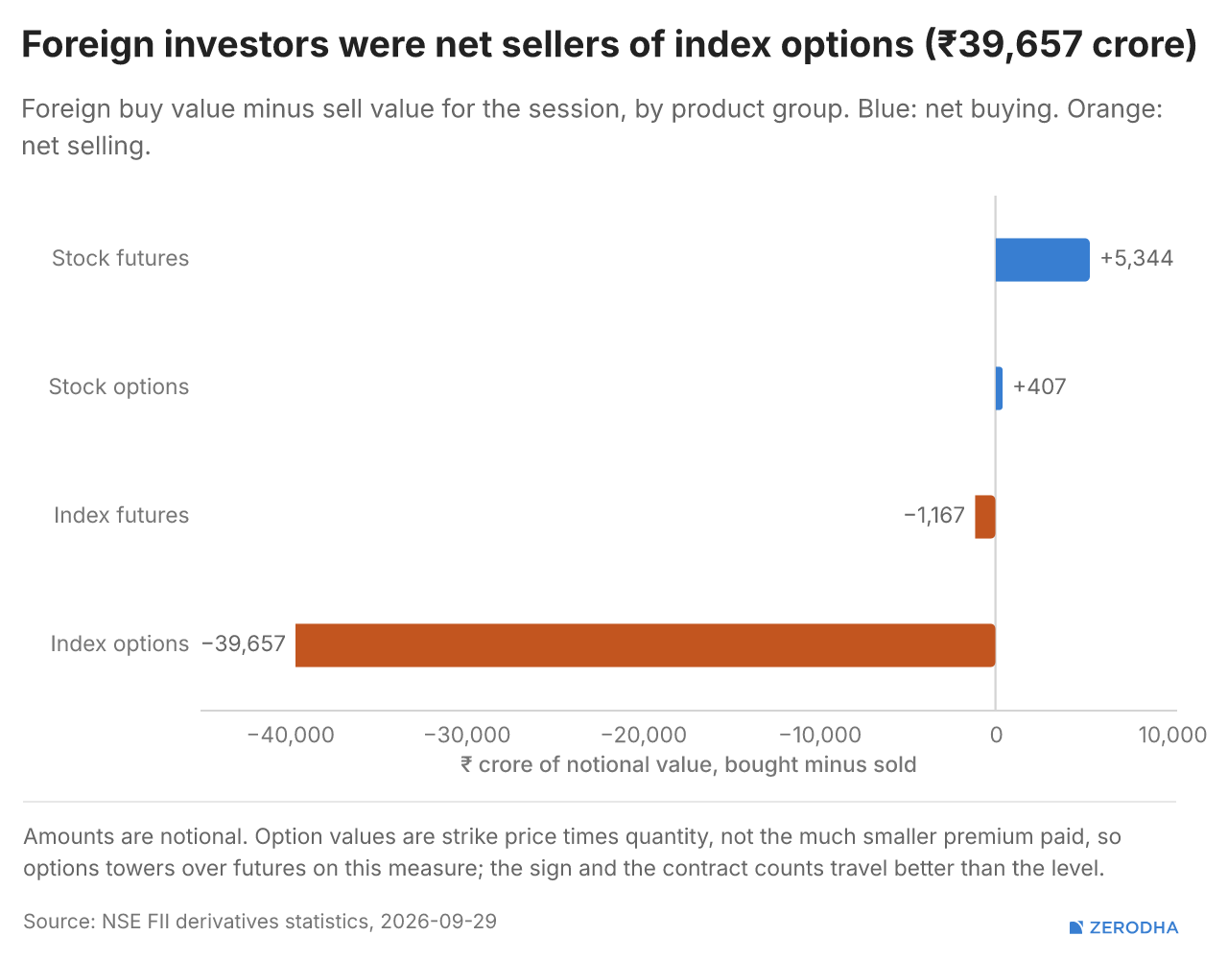Click the x-axis title about notional value

coord(688,765)
